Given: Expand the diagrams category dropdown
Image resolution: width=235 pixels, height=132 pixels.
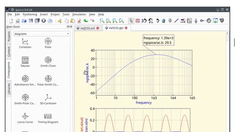Looking at the screenshot, I should 42,34.
